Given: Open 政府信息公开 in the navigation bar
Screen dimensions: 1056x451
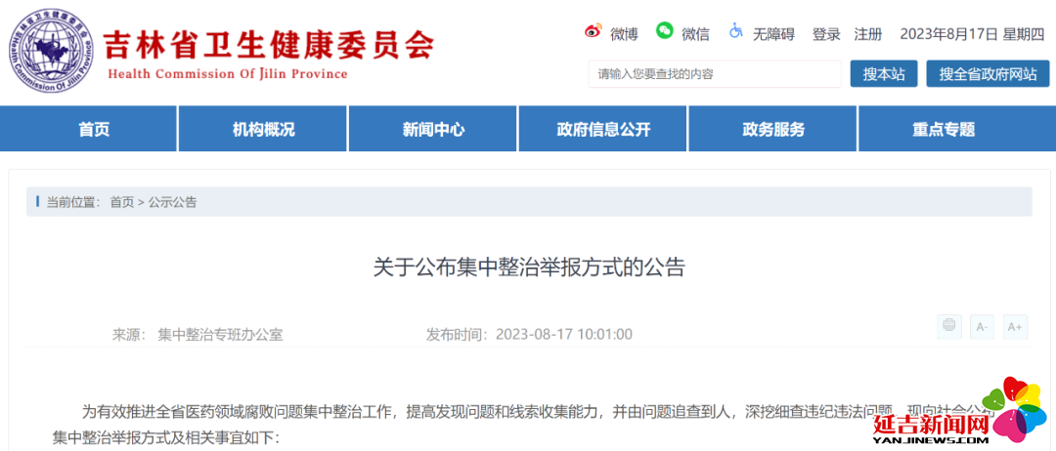Looking at the screenshot, I should pyautogui.click(x=603, y=130).
